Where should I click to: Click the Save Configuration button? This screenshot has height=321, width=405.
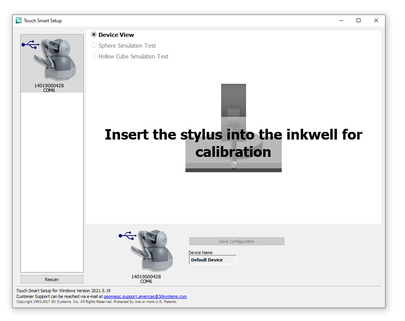[236, 241]
